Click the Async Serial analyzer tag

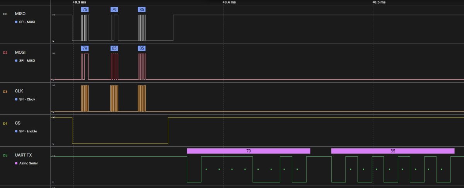[x=28, y=163]
